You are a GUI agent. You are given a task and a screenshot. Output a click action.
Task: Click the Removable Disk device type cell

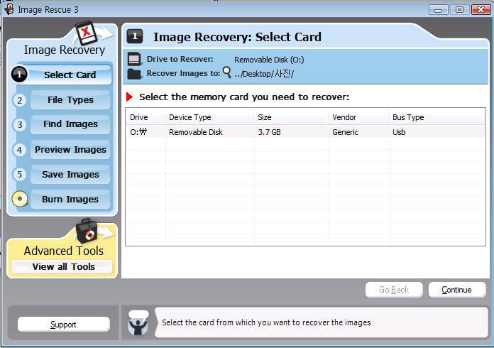coord(196,132)
